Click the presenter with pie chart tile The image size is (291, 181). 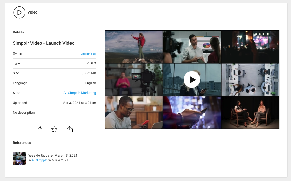(x=192, y=47)
